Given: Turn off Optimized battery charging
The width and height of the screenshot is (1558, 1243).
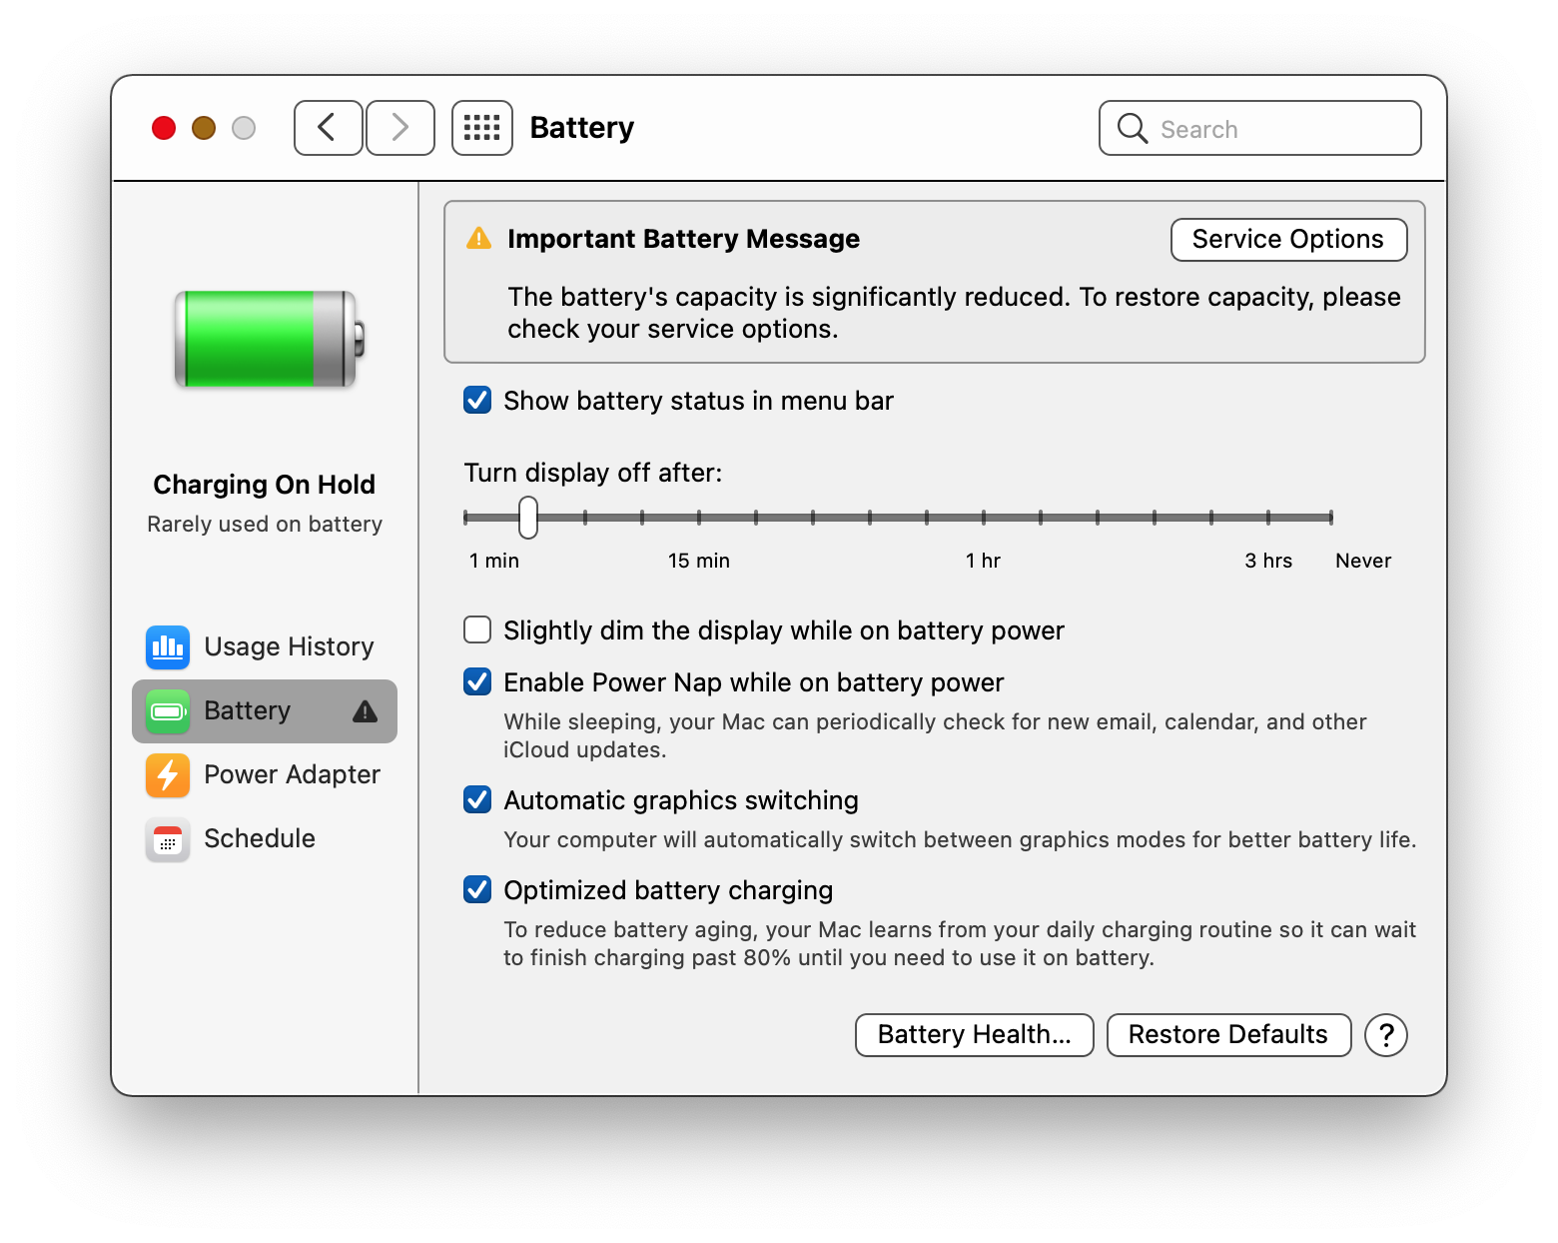Looking at the screenshot, I should pos(477,889).
